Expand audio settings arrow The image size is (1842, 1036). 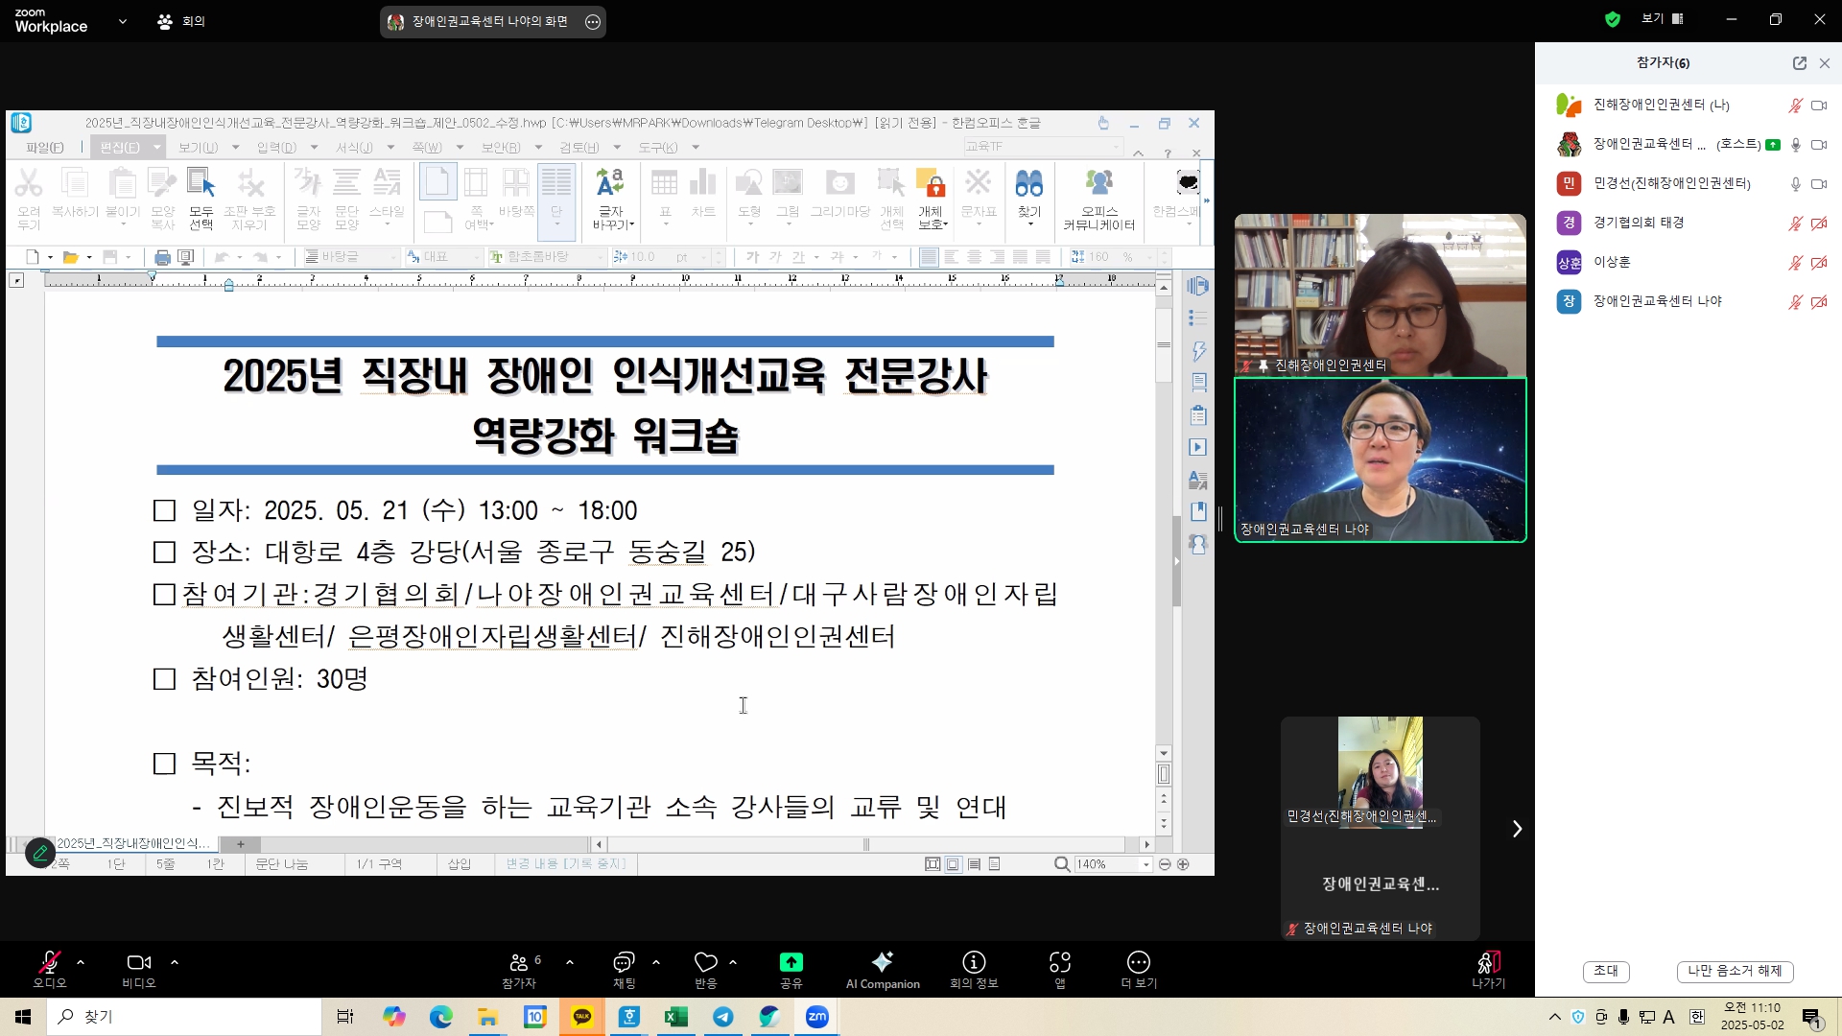[81, 962]
